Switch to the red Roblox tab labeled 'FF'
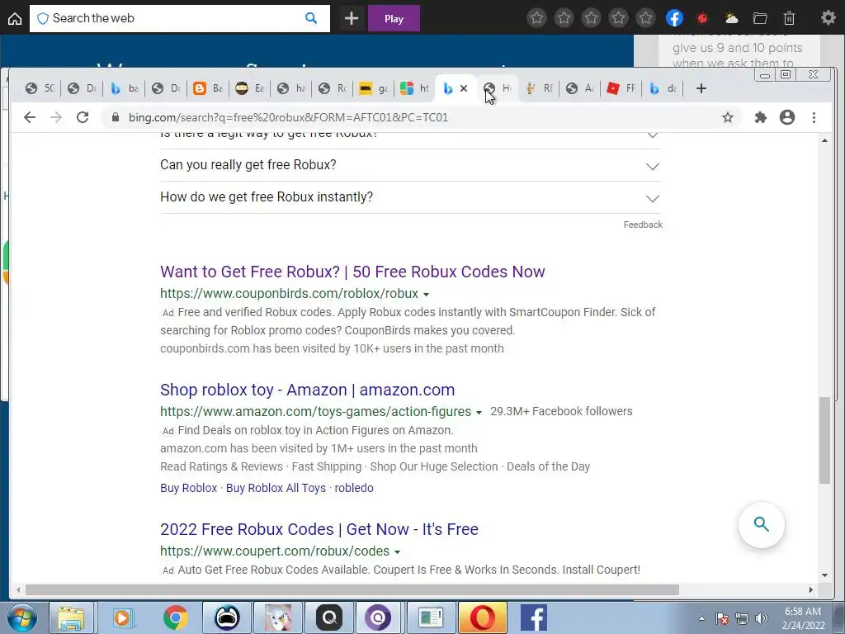 coord(621,88)
